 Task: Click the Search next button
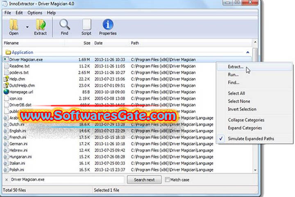pos(144,180)
